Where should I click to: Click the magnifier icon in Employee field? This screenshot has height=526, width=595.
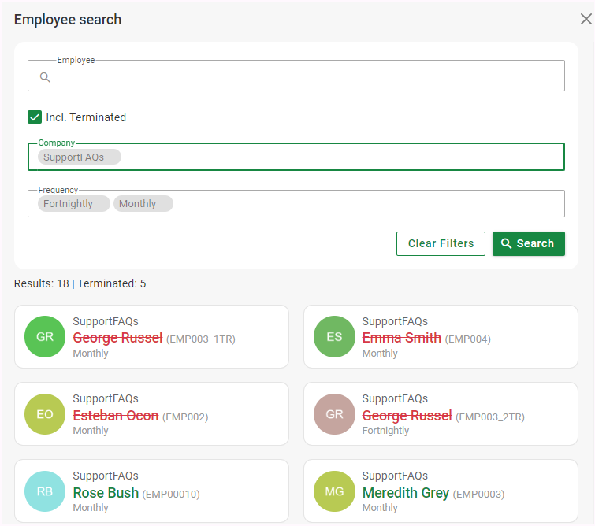45,77
